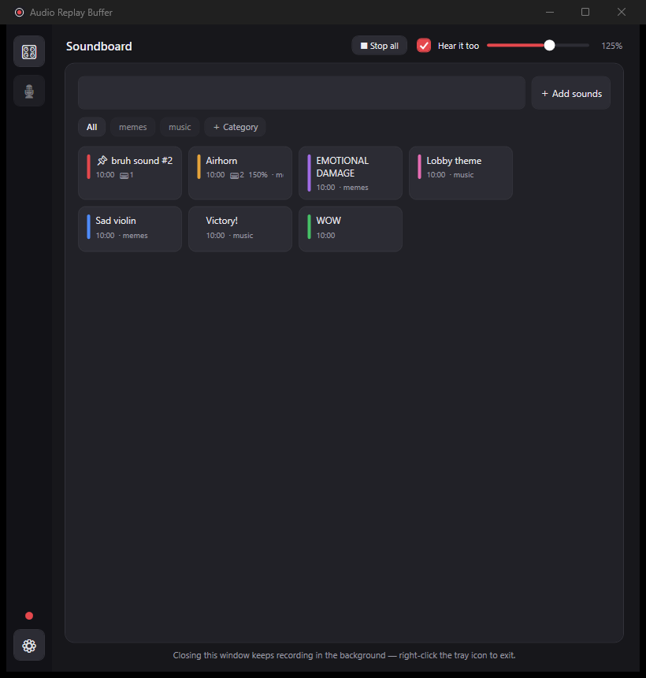Screen dimensions: 646x678
Task: Click the purple color bar on EMOTIONAL DAMAGE
Action: (309, 173)
